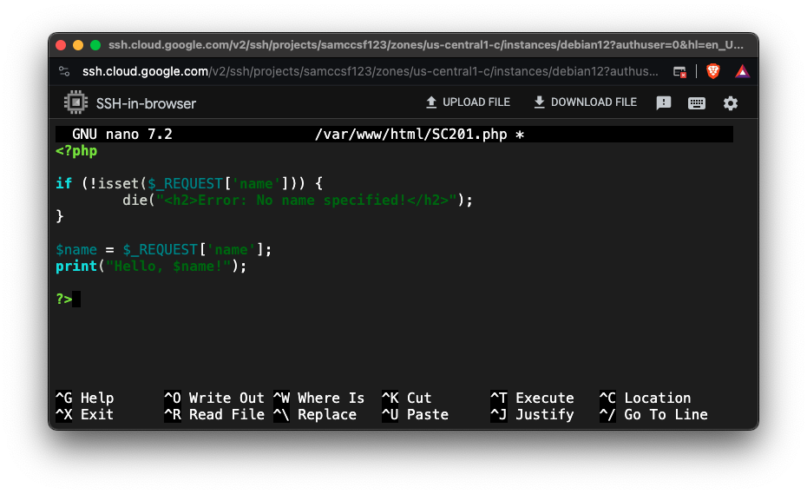807x494 pixels.
Task: Click the UPLOAD FILE button
Action: coord(468,102)
